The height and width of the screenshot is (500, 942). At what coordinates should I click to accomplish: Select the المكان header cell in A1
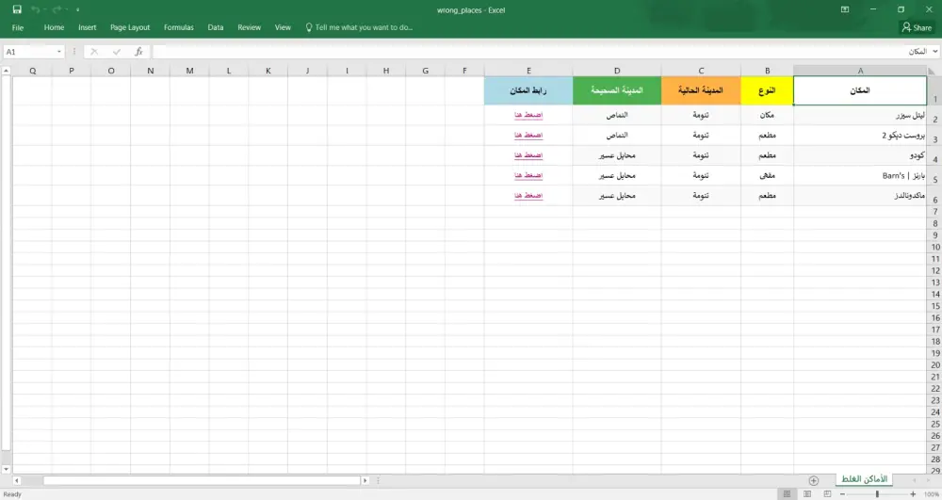pos(860,90)
